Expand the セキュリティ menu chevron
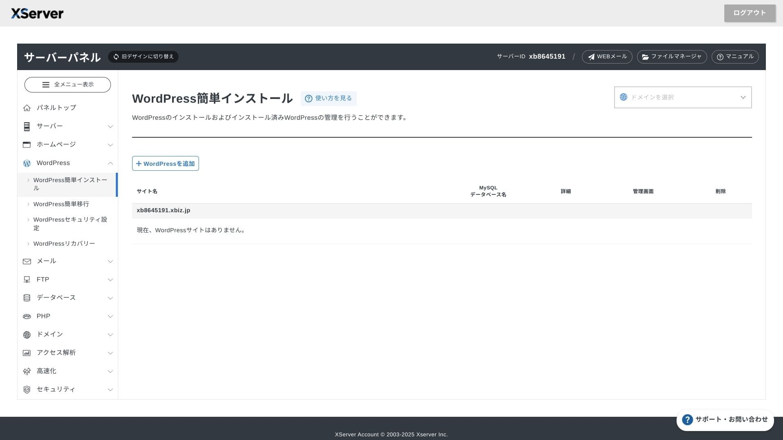 pyautogui.click(x=110, y=390)
